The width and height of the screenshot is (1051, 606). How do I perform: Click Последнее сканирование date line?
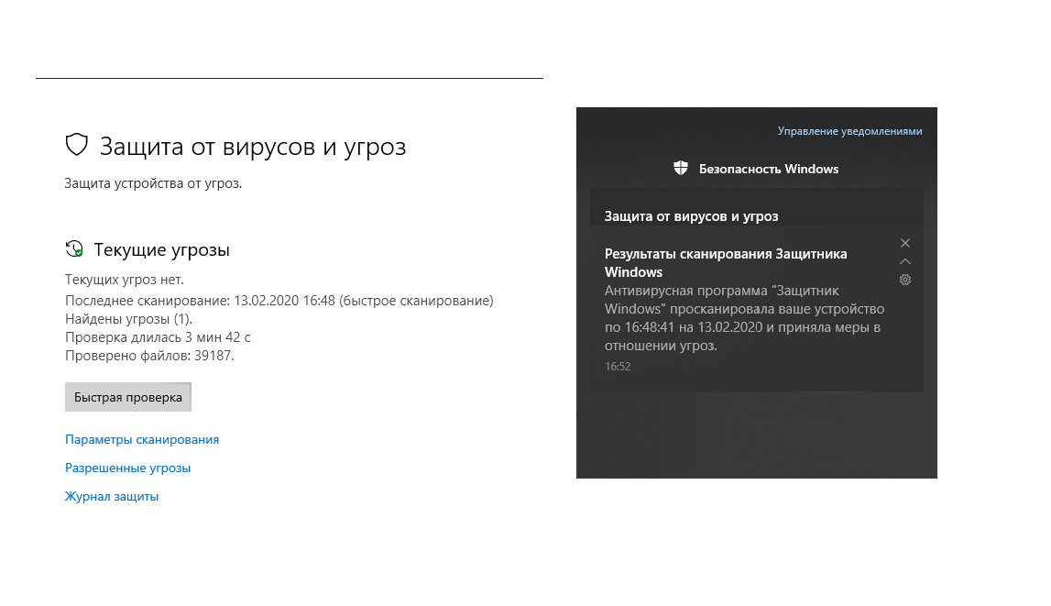pyautogui.click(x=279, y=301)
